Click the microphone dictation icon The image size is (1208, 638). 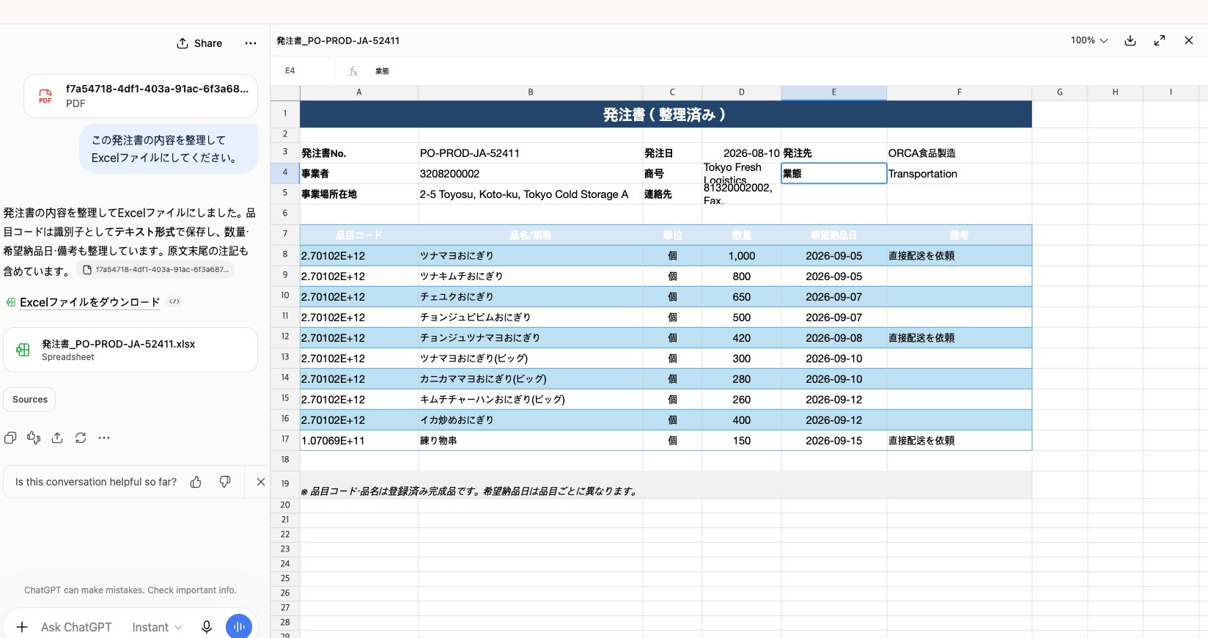[207, 627]
